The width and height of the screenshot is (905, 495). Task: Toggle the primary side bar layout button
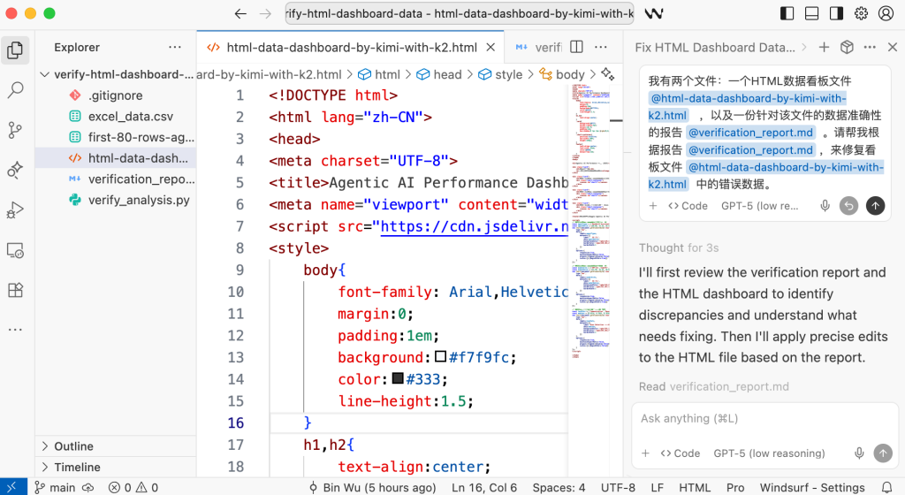787,13
